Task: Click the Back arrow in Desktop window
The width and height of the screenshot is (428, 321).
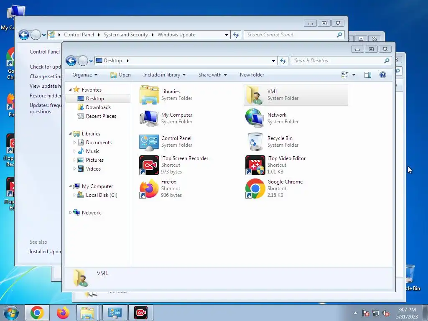Action: [x=71, y=61]
